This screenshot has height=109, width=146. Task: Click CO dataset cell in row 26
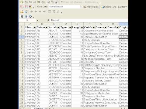pyautogui.click(x=42, y=106)
